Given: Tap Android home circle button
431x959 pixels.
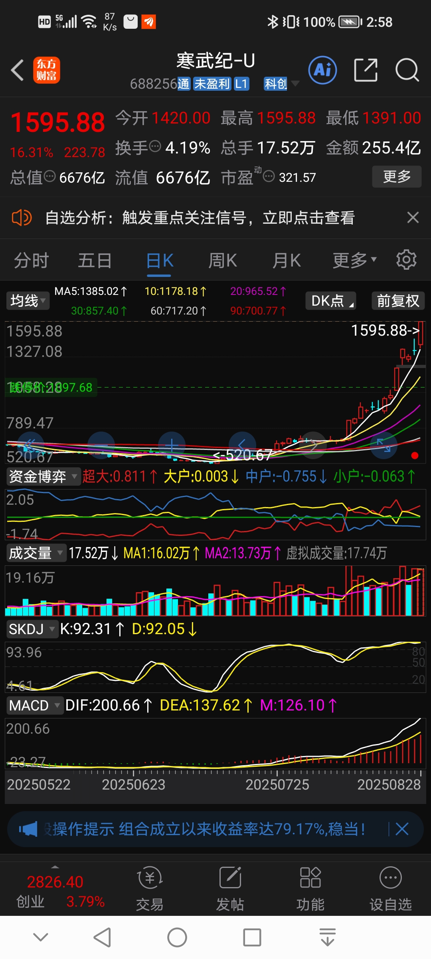Looking at the screenshot, I should (177, 937).
